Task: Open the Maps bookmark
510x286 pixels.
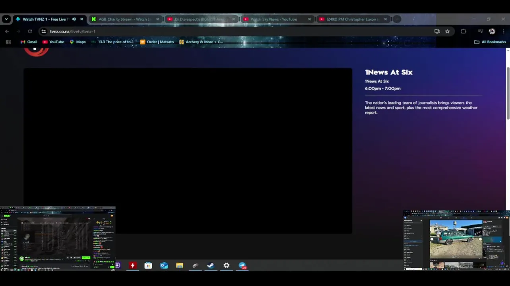Action: 78,42
